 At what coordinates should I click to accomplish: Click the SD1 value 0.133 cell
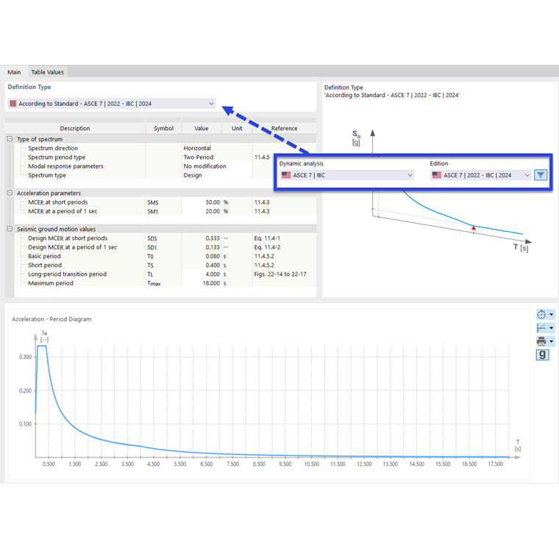[x=202, y=247]
